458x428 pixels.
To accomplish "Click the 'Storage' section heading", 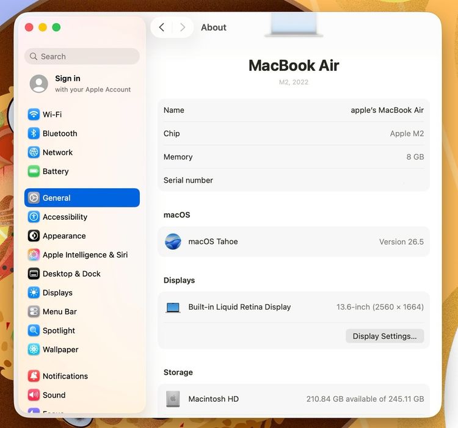I will coord(178,372).
